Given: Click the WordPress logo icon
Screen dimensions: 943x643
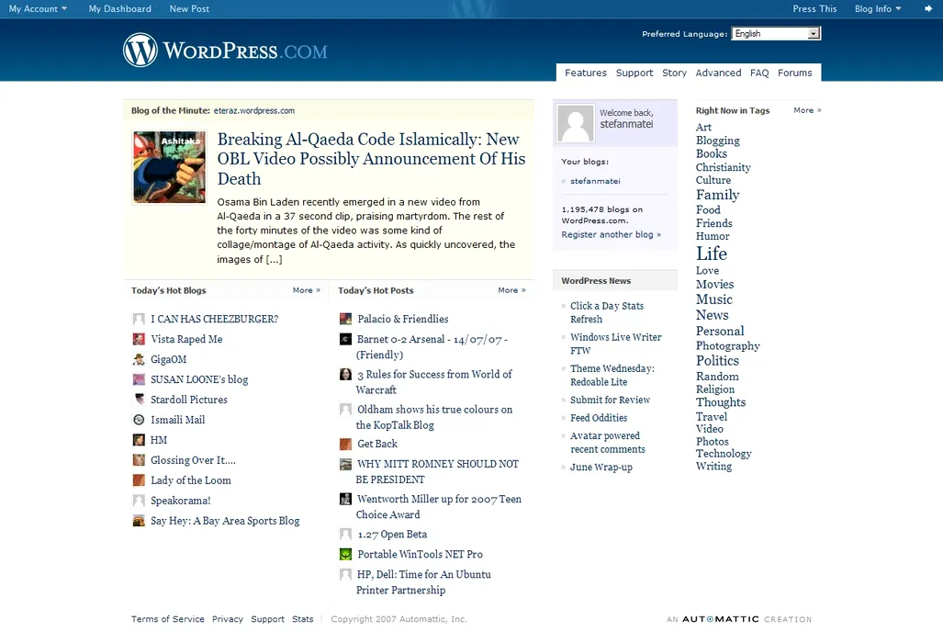Looking at the screenshot, I should (140, 50).
